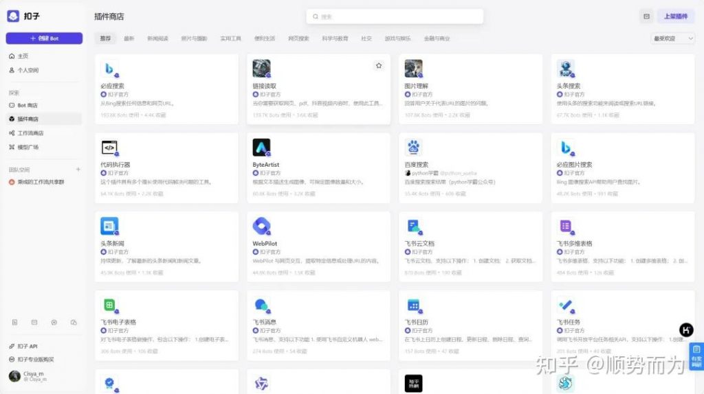Screen dimensions: 704x394
Task: Click the WebPilot plugin icon
Action: [x=261, y=226]
